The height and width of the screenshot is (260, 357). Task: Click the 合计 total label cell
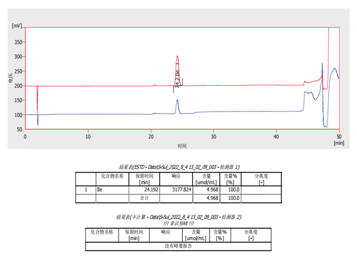pos(145,198)
